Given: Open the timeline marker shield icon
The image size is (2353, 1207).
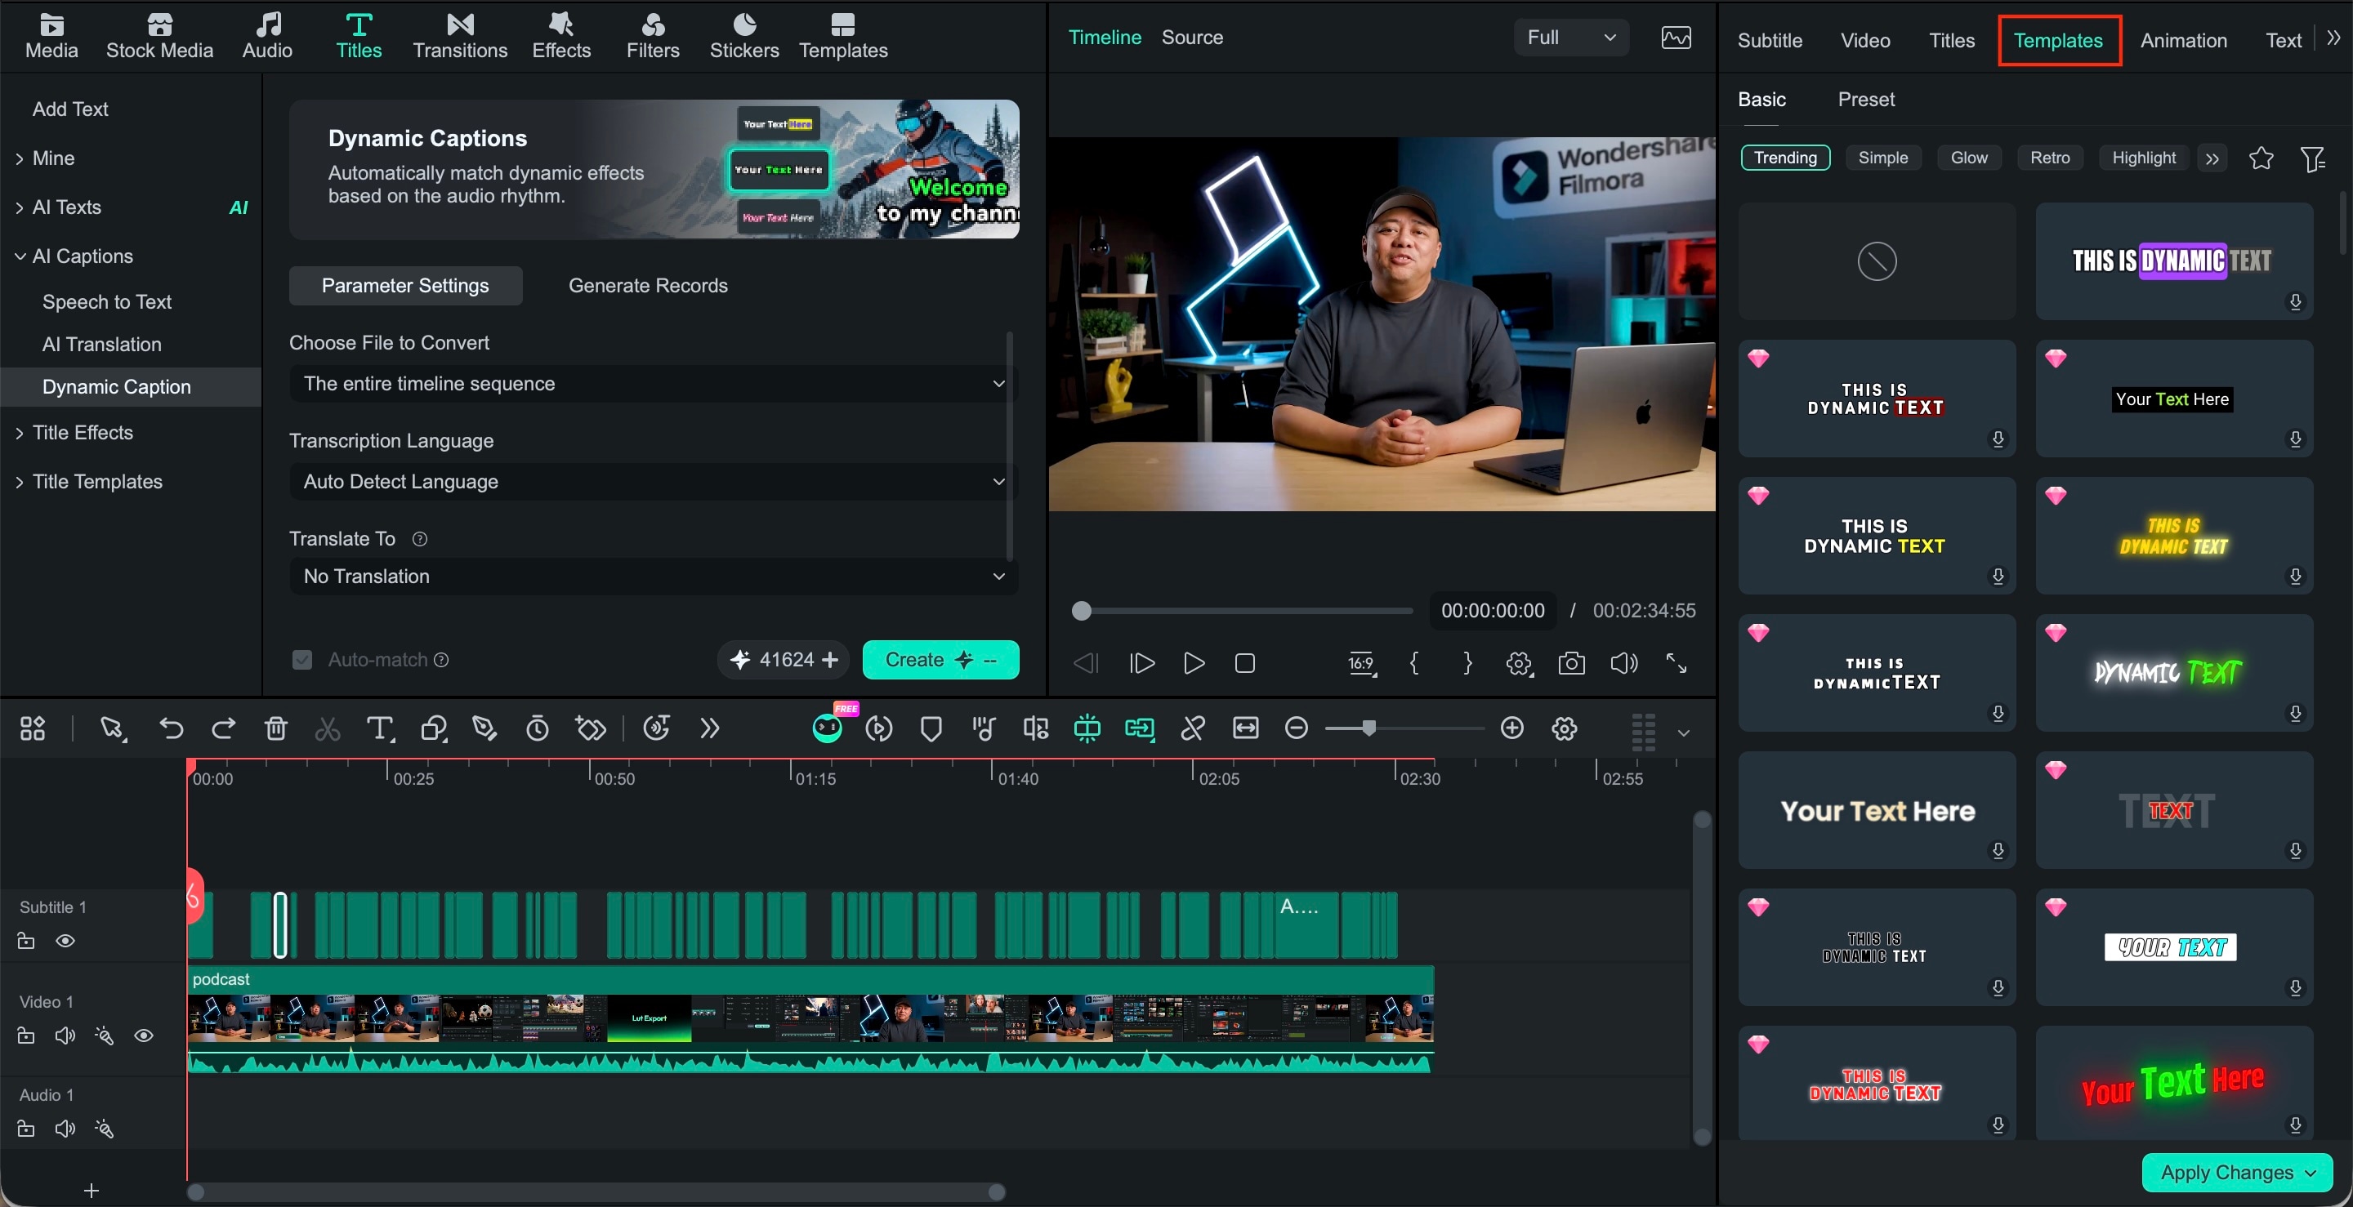Looking at the screenshot, I should (x=931, y=728).
